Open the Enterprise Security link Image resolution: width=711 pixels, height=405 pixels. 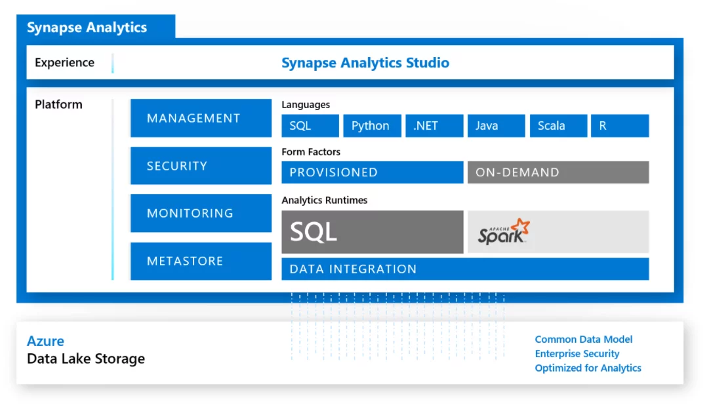click(577, 354)
